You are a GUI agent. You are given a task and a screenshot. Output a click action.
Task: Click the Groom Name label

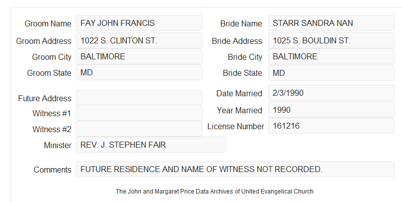[48, 23]
